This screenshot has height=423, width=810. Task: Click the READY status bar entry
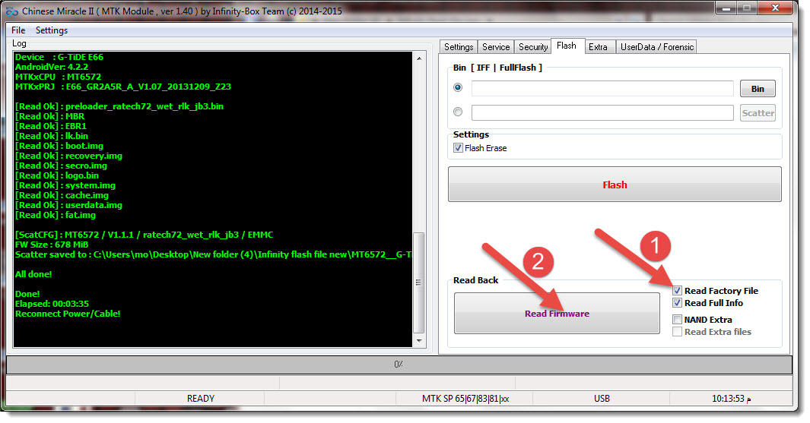coord(201,398)
